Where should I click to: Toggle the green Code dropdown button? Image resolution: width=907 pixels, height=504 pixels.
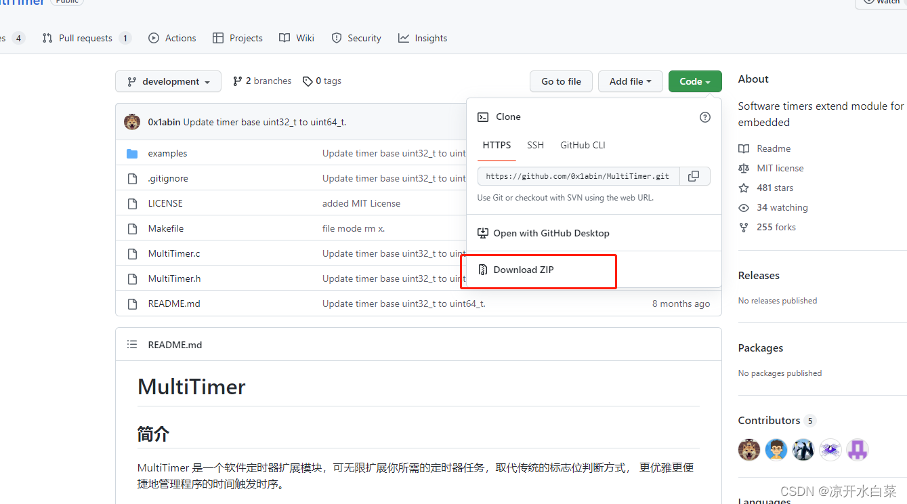[695, 81]
